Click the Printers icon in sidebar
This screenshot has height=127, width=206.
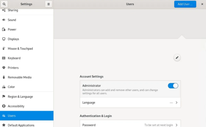[4, 68]
